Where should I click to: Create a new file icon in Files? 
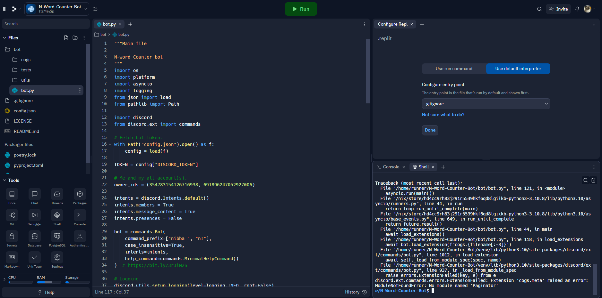pos(66,38)
